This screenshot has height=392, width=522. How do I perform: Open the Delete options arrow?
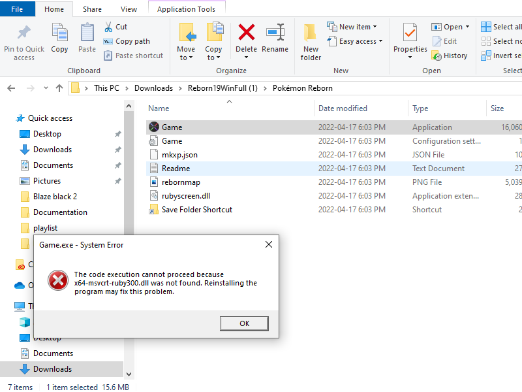pyautogui.click(x=247, y=57)
